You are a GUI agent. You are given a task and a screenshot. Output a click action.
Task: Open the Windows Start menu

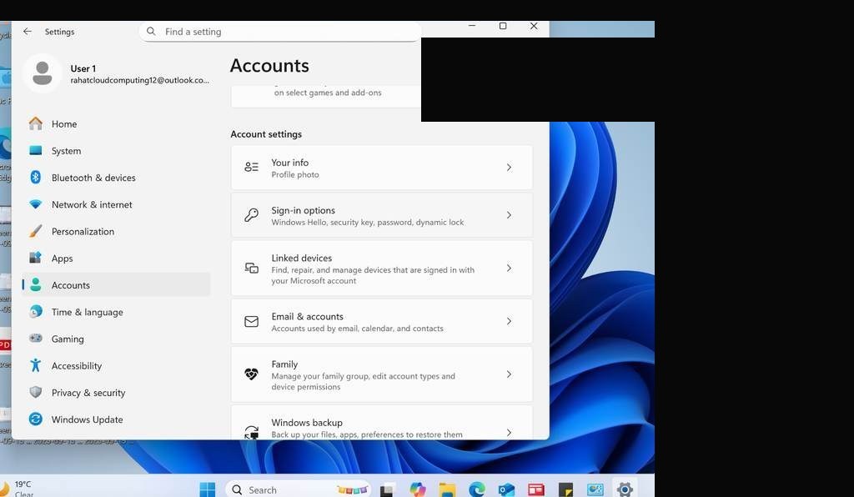click(207, 489)
